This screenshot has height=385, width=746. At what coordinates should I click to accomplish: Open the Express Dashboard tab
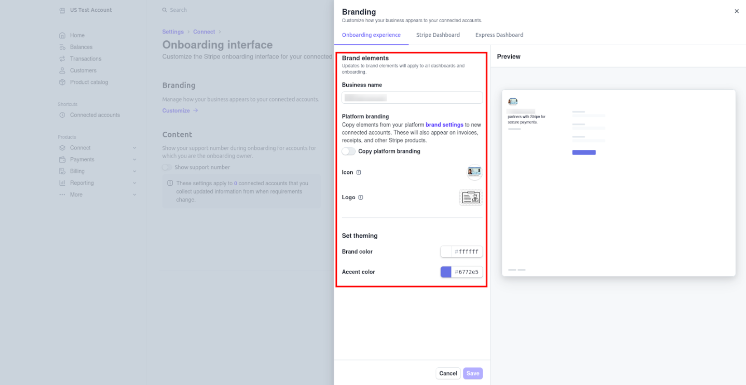(499, 35)
